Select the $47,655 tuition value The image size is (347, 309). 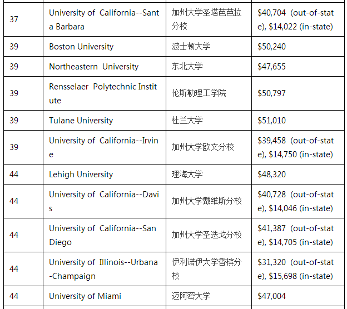point(272,67)
